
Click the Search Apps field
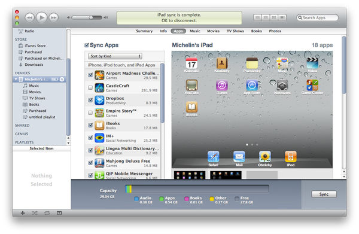click(x=317, y=17)
